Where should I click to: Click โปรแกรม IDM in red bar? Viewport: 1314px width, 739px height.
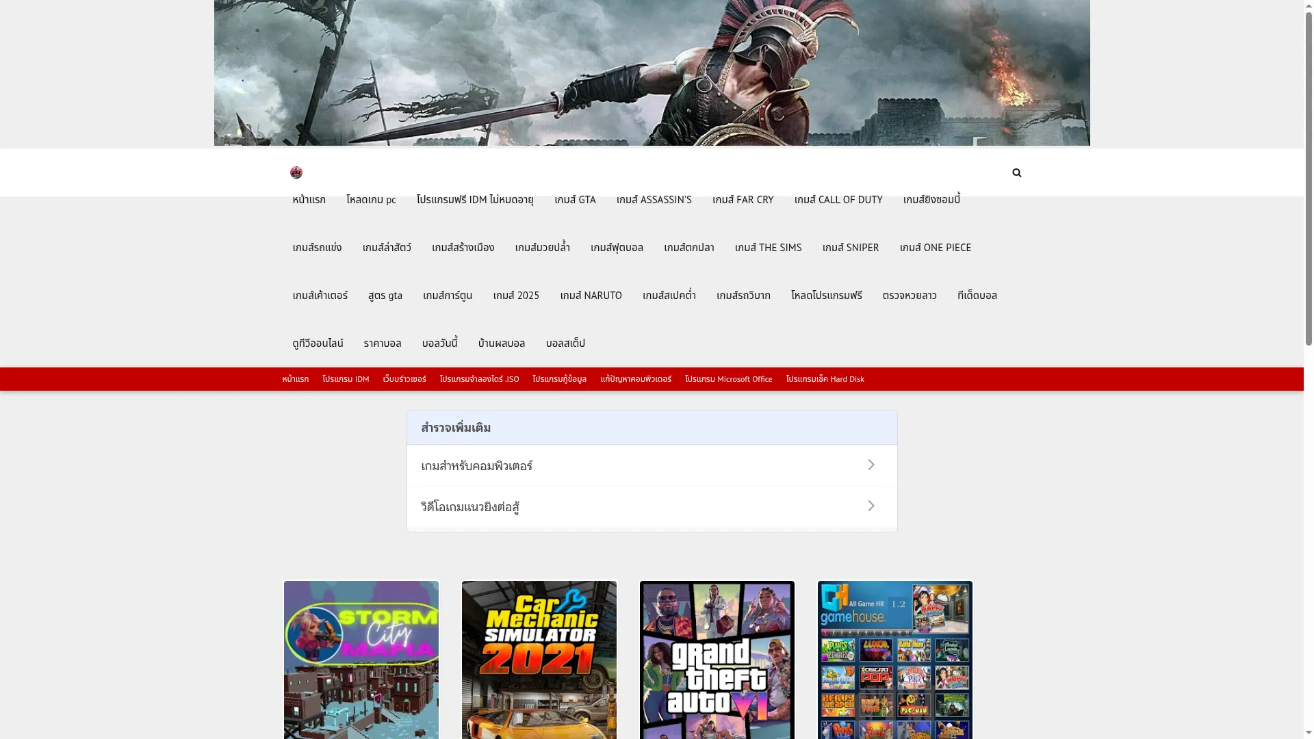346,379
